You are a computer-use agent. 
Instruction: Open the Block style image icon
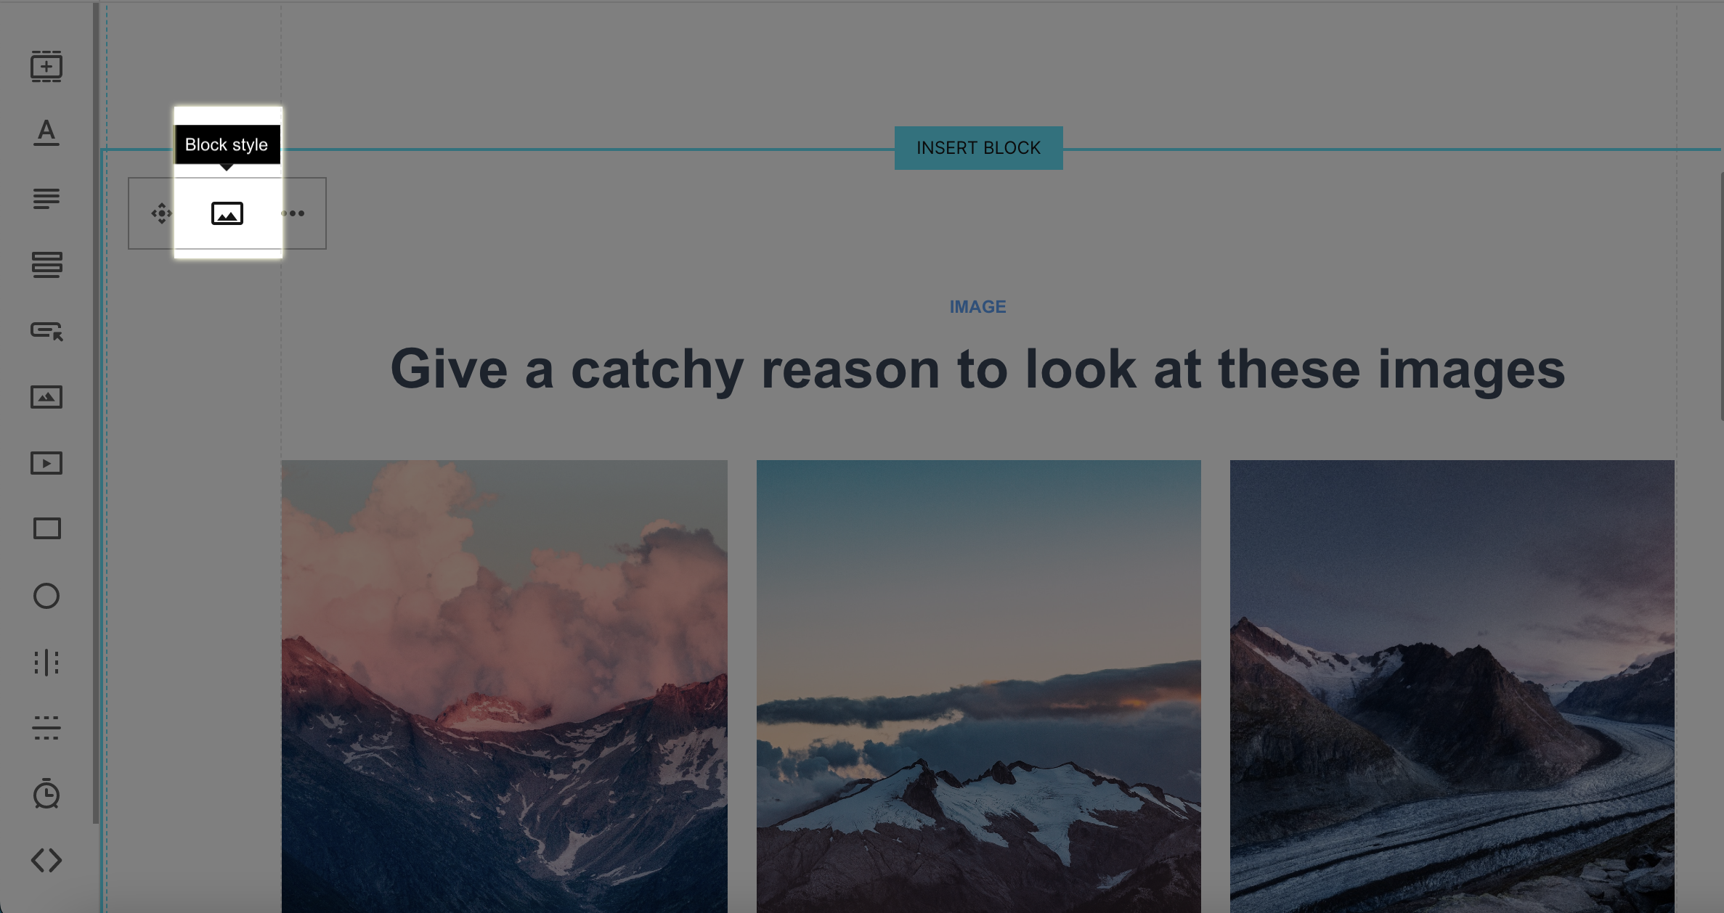click(227, 213)
